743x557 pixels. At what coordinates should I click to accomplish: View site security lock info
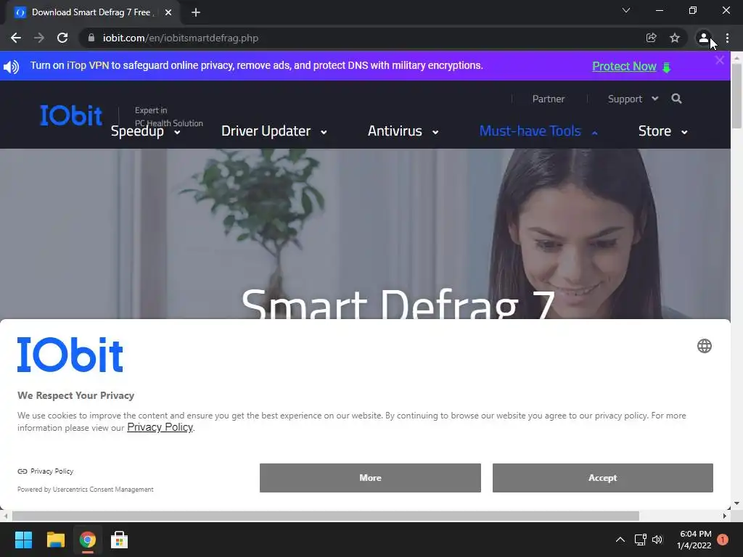[x=91, y=38]
